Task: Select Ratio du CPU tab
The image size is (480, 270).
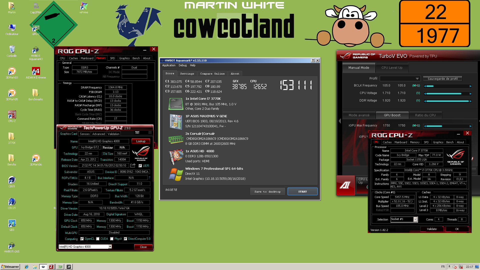Action: click(x=425, y=115)
